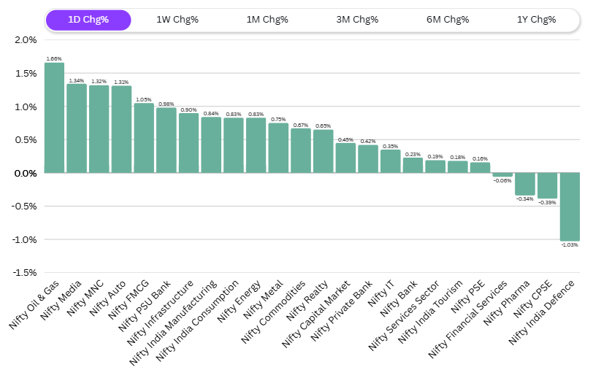The image size is (593, 378).
Task: Click the -1.5% y-axis tick label
Action: pyautogui.click(x=24, y=273)
